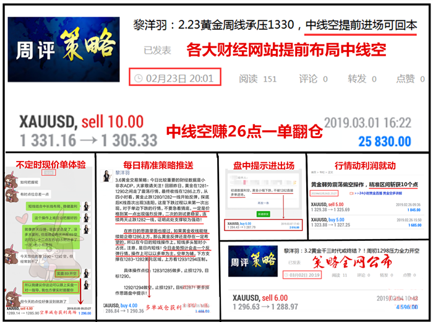Click 阅读 151 read count
Viewport: 433px width, 322px height.
[x=257, y=79]
